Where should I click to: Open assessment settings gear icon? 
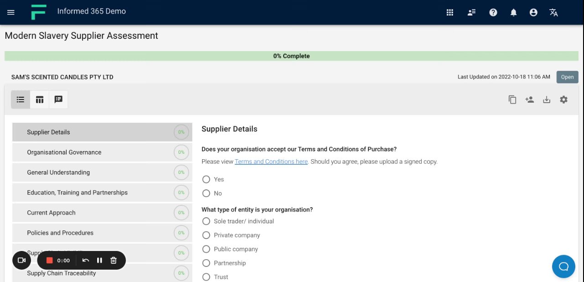564,99
